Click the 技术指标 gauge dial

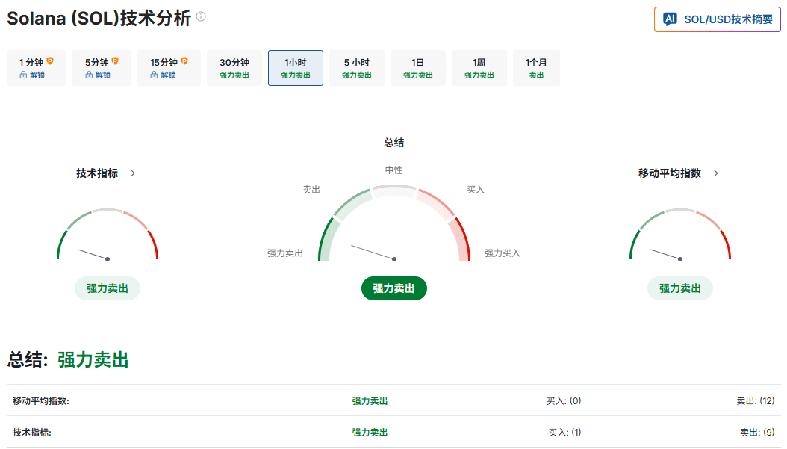click(108, 235)
